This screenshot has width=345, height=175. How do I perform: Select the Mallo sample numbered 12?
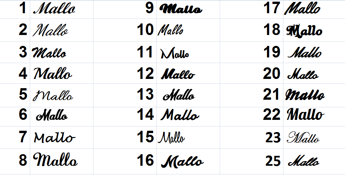(178, 74)
